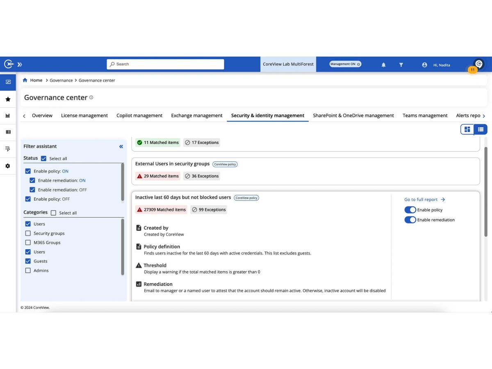Switch to the grid card view icon

[x=467, y=130]
